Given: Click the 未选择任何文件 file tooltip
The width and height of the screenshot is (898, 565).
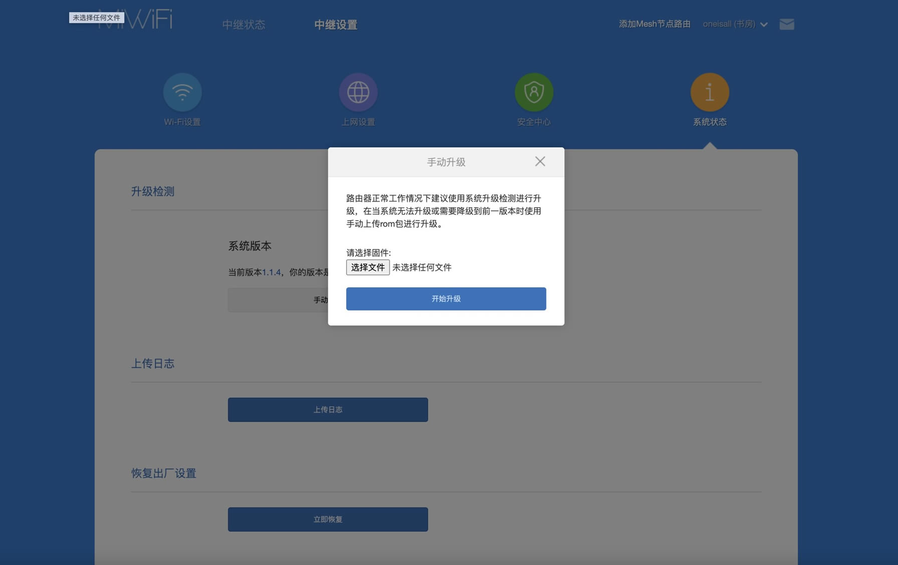Looking at the screenshot, I should [96, 17].
